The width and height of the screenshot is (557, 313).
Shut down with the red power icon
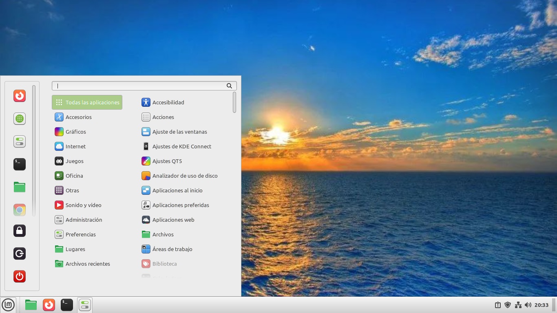[20, 276]
